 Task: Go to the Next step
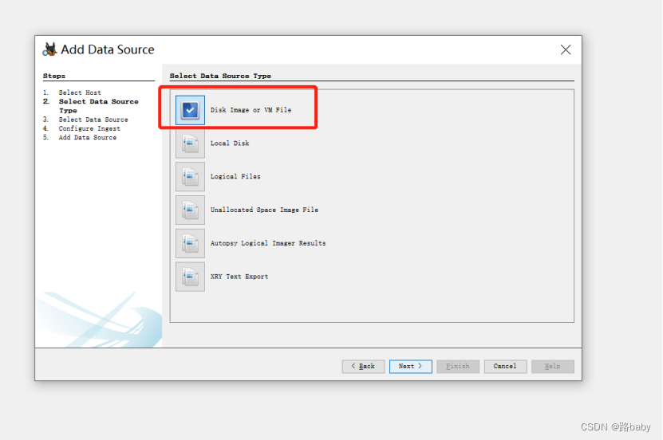tap(411, 366)
